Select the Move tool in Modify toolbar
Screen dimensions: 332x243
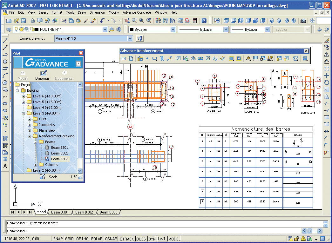(327, 76)
